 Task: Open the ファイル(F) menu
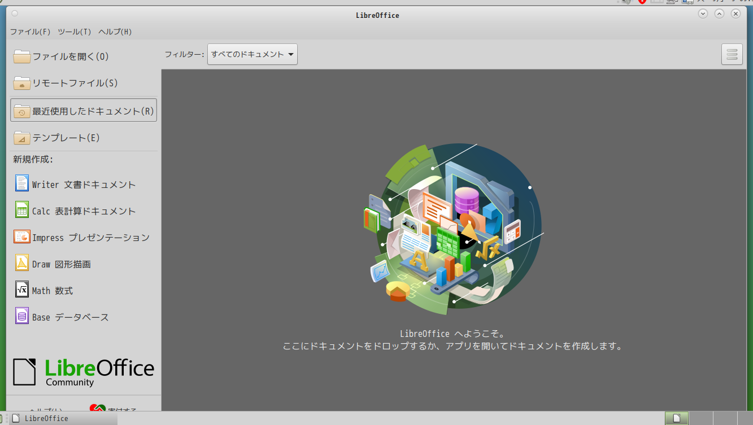[x=30, y=32]
